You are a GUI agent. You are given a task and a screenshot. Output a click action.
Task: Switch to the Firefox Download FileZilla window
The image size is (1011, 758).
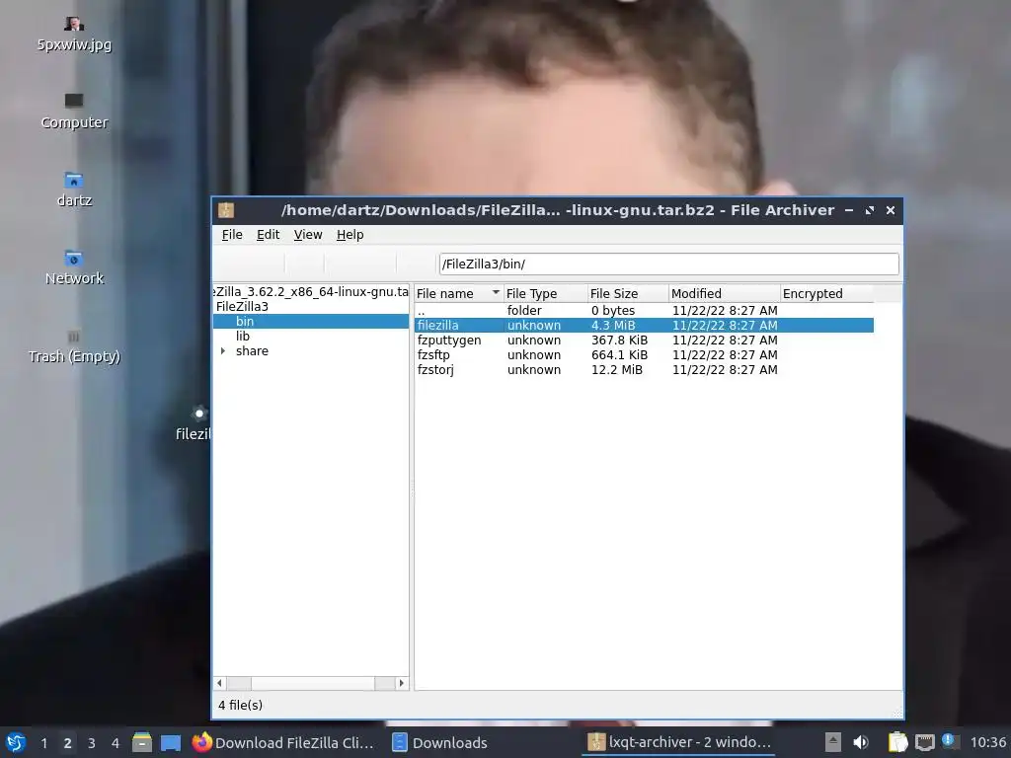point(283,742)
